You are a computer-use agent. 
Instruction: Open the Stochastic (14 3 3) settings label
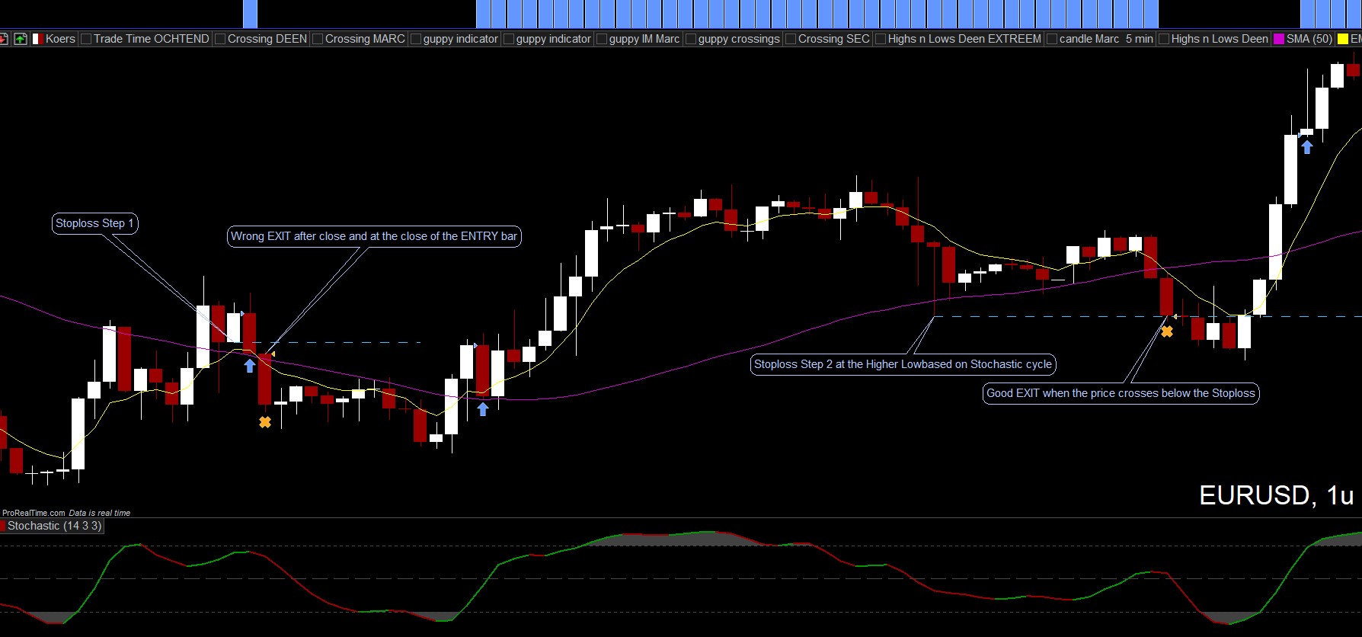pyautogui.click(x=54, y=526)
